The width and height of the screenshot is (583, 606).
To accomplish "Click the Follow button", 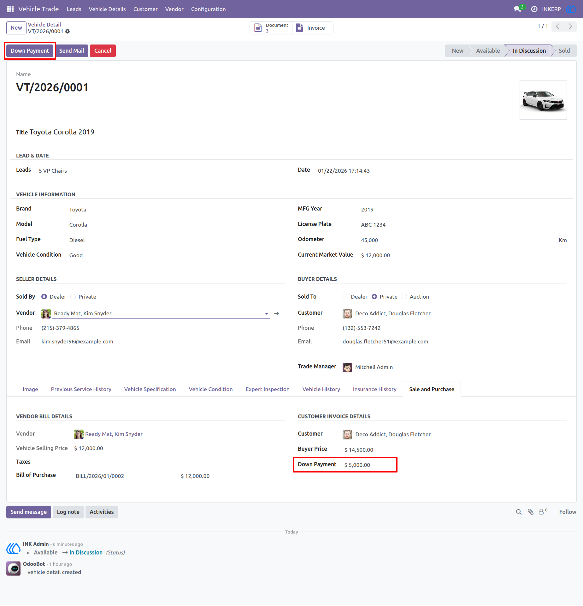I will pos(568,512).
